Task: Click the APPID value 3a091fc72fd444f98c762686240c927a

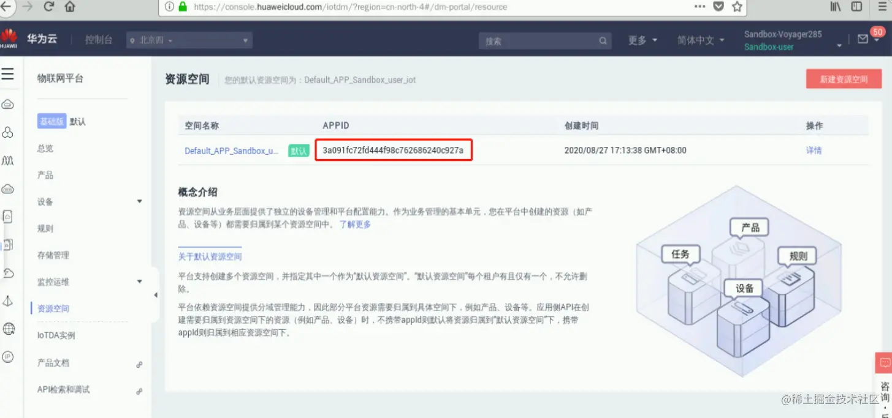Action: tap(393, 150)
